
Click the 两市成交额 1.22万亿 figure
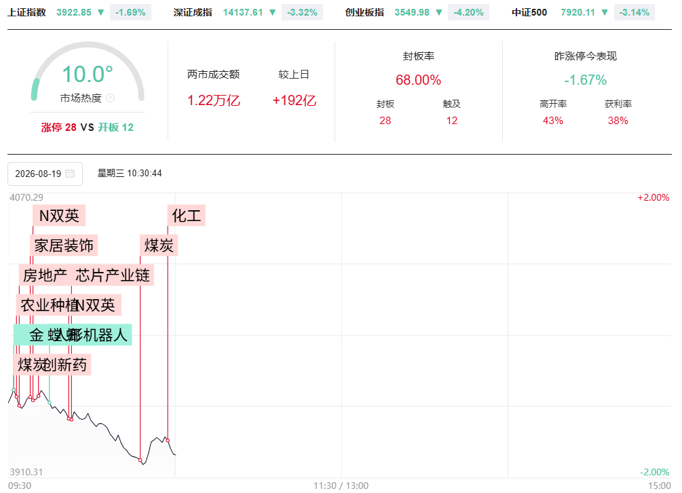tap(214, 100)
